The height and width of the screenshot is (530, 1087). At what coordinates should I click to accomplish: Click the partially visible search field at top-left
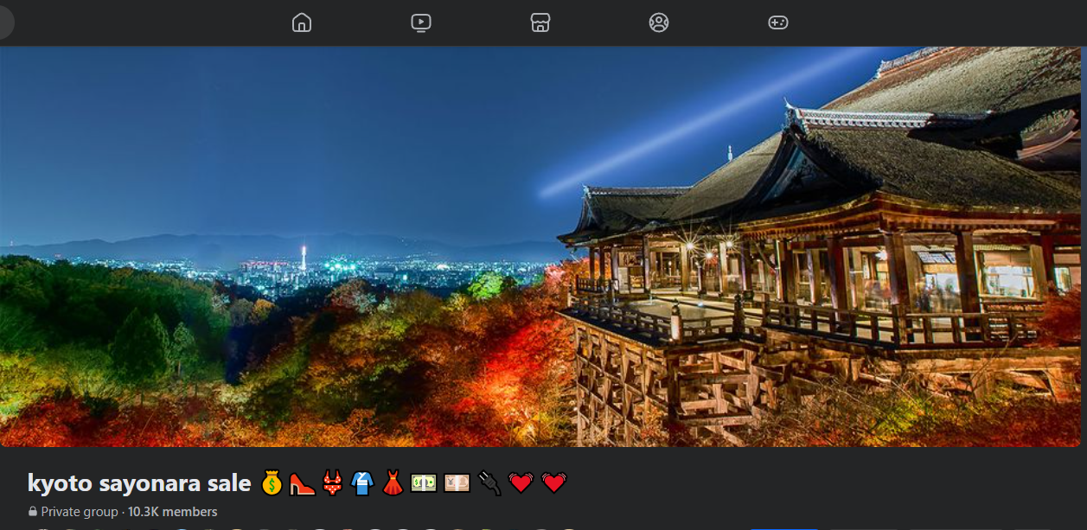5,22
